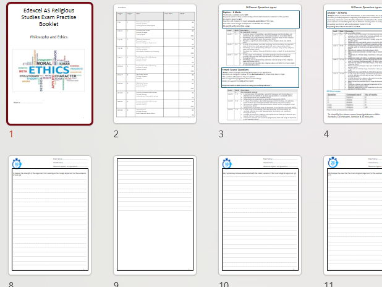Image resolution: width=382 pixels, height=287 pixels.
Task: Click the 10-minute stopwatch icon on page 10
Action: tap(227, 163)
